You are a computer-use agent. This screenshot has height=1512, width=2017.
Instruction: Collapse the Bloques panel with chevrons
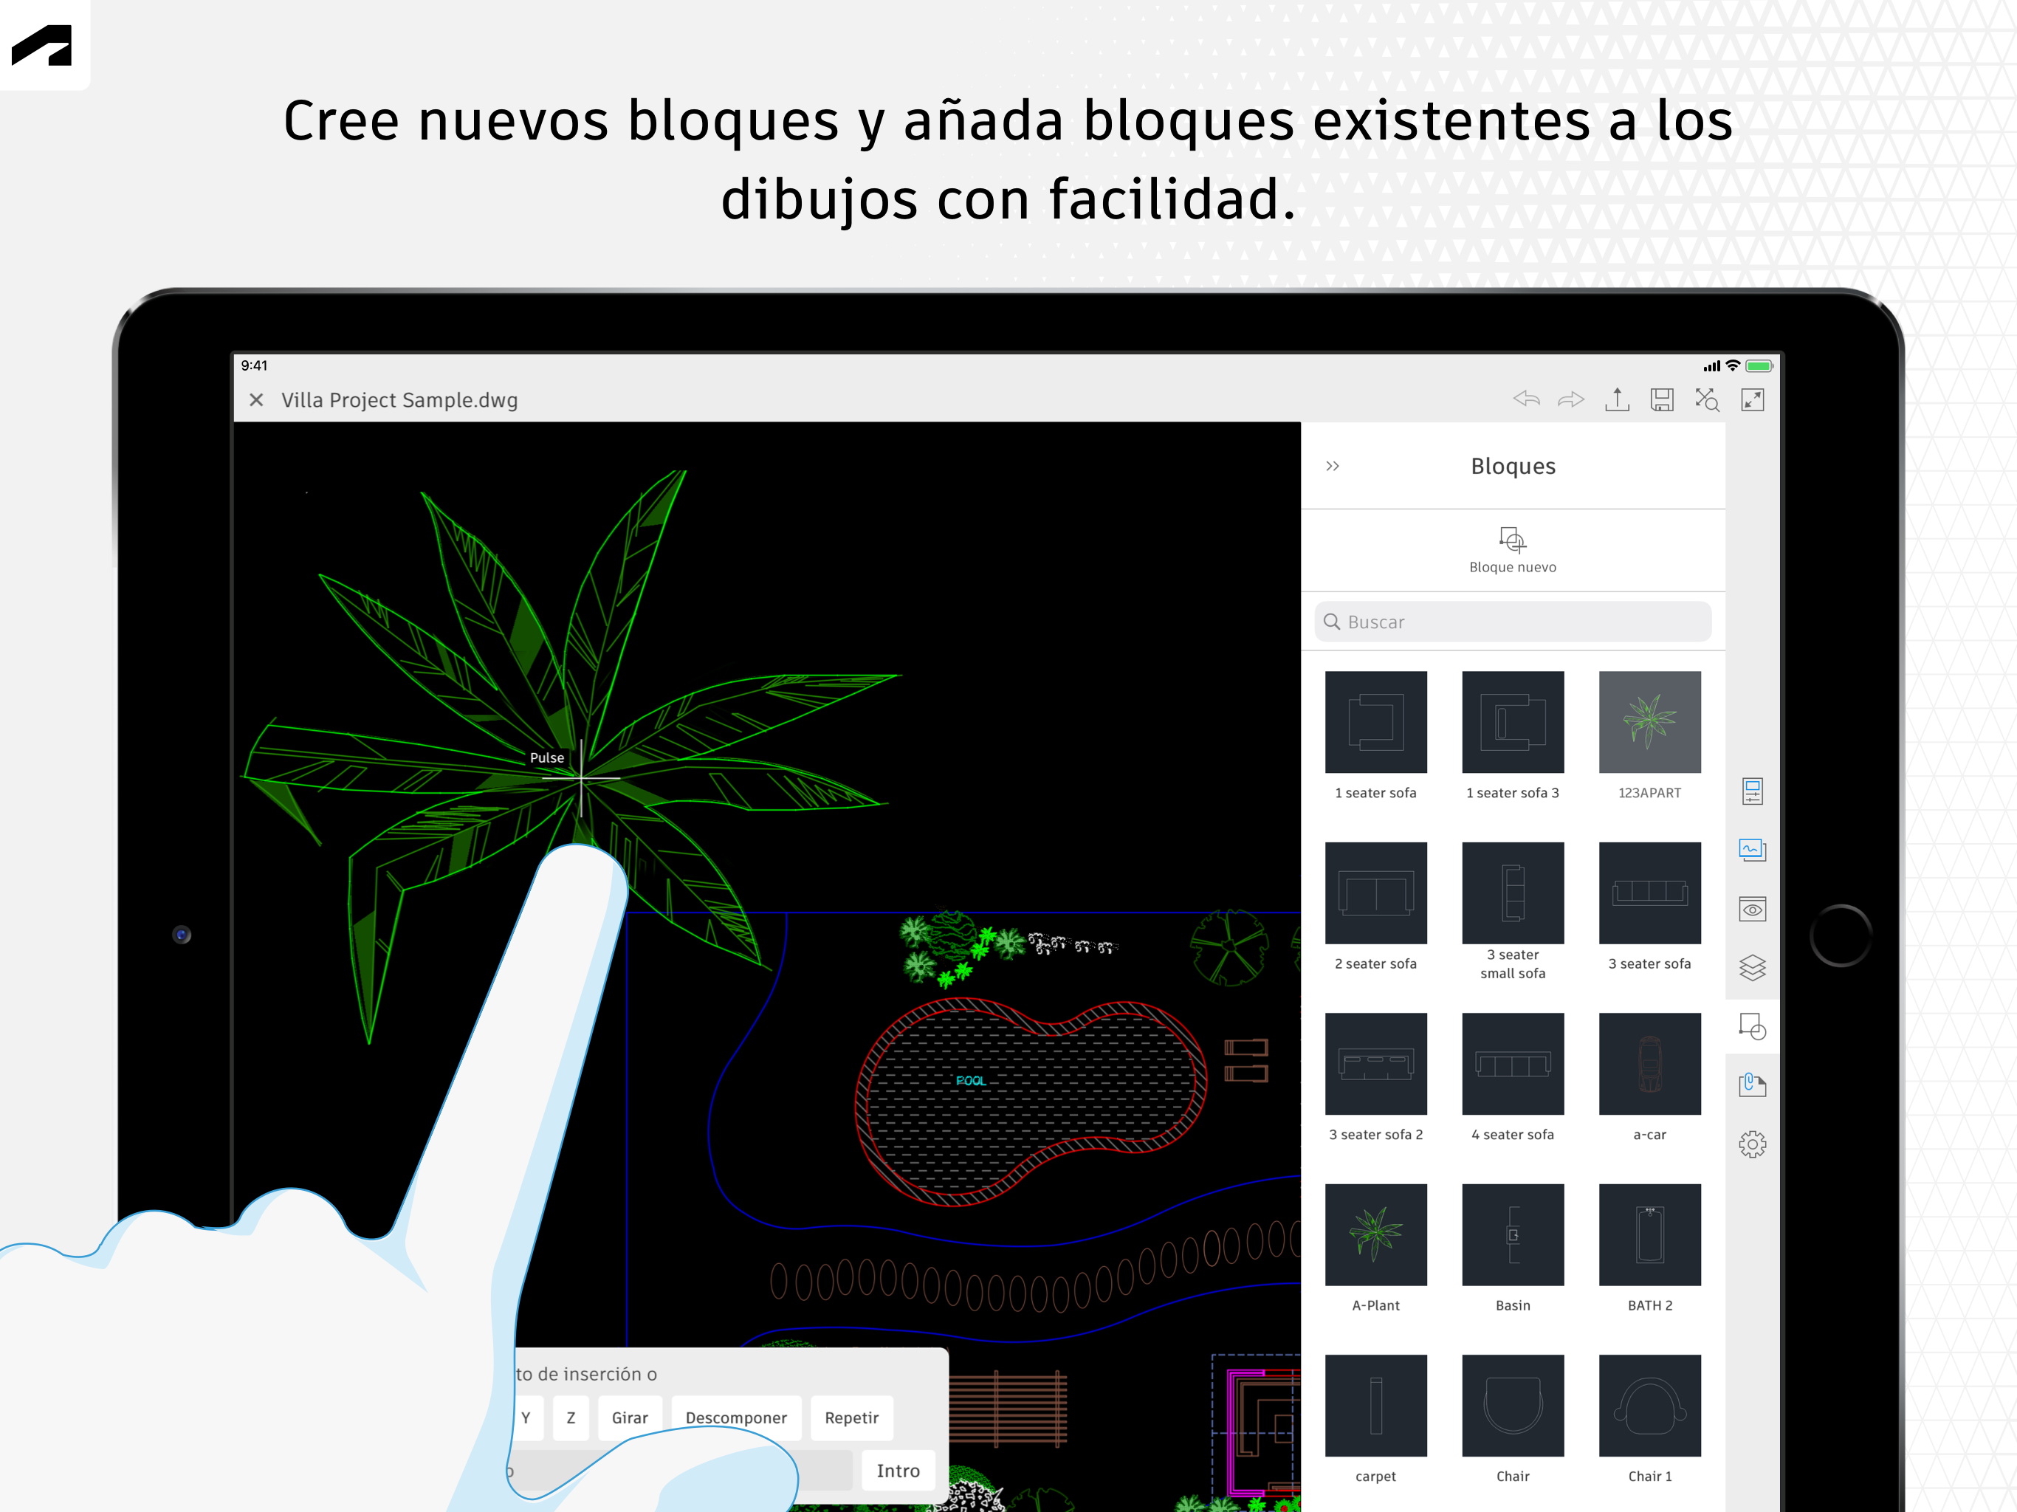(1332, 466)
